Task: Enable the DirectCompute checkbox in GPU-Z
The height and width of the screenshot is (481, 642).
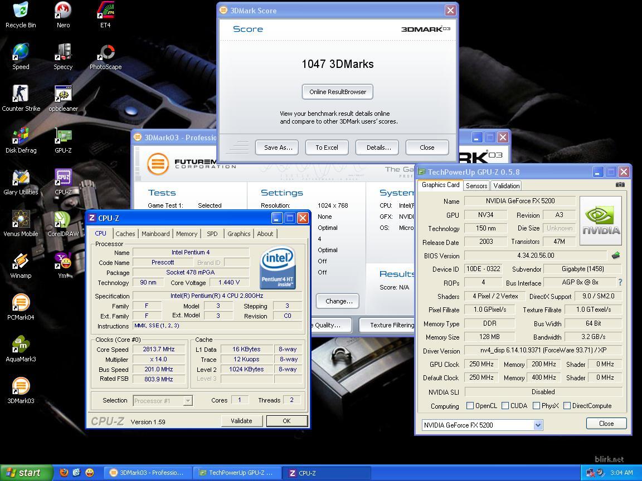Action: point(567,406)
